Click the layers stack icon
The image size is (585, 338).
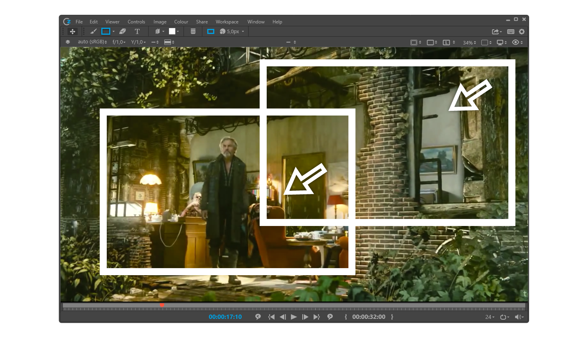(68, 42)
